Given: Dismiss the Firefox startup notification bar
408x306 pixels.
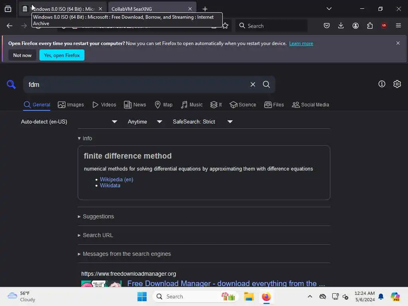Looking at the screenshot, I should (398, 43).
